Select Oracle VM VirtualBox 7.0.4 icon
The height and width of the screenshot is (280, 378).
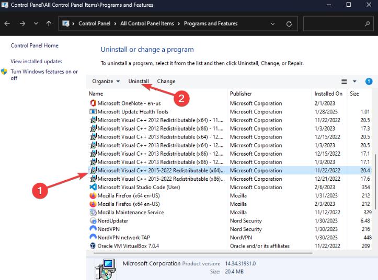[93, 246]
